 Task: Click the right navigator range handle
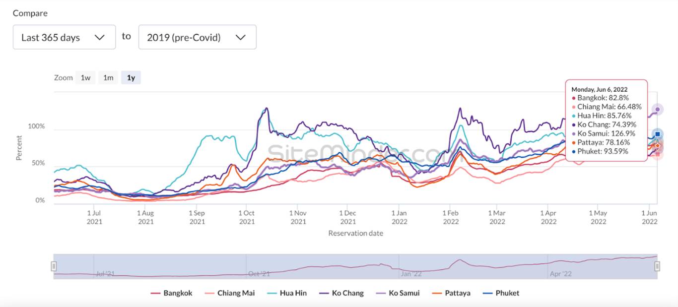tap(657, 266)
